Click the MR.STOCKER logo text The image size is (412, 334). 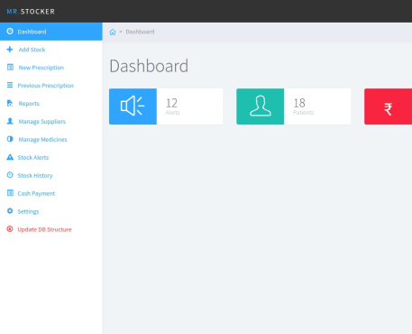[x=31, y=12]
